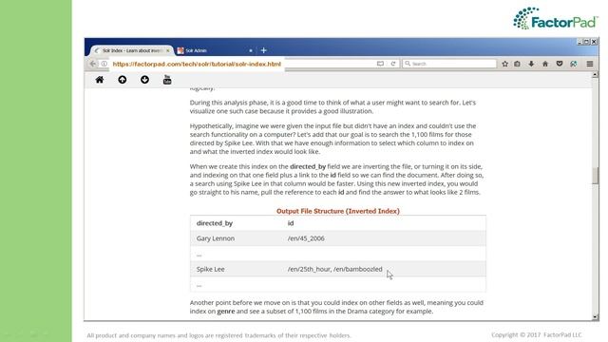Viewport: 608px width, 342px height.
Task: Open the bookmarks library icon
Action: [x=517, y=64]
